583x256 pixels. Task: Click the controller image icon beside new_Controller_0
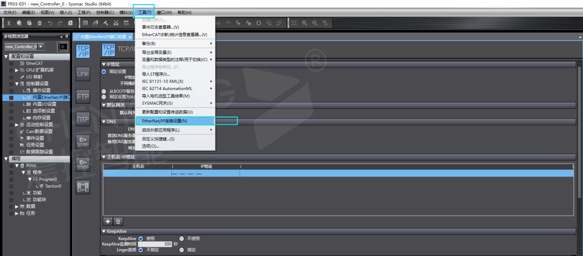[x=62, y=46]
